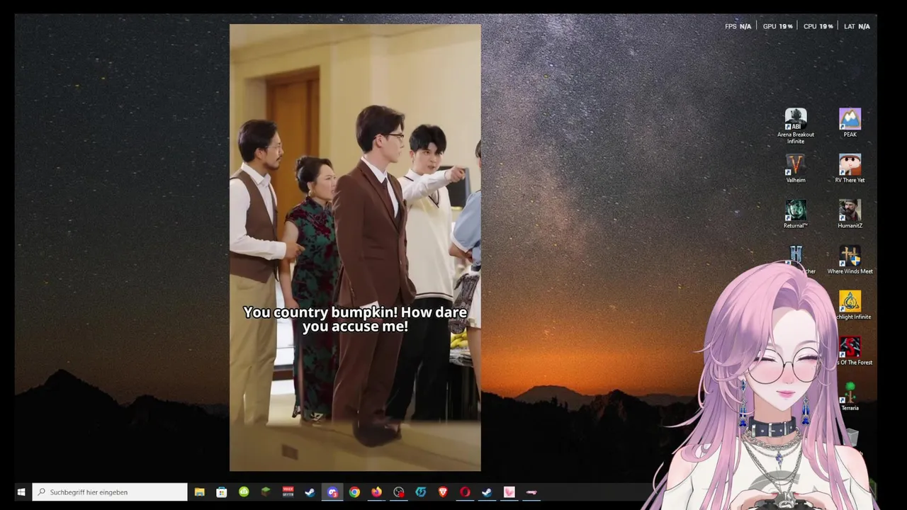Open the pink bar app icon in taskbar
This screenshot has width=907, height=510.
coord(531,492)
